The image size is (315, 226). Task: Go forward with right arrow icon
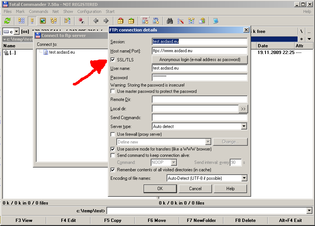[x=106, y=21]
